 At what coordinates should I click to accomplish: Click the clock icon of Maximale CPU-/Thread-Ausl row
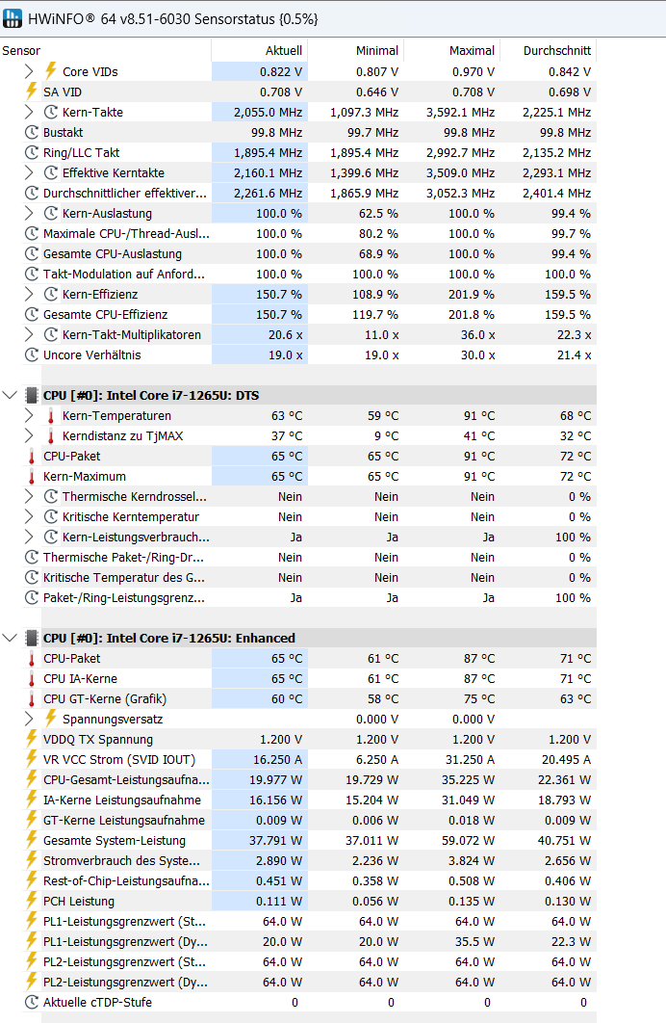tap(32, 233)
